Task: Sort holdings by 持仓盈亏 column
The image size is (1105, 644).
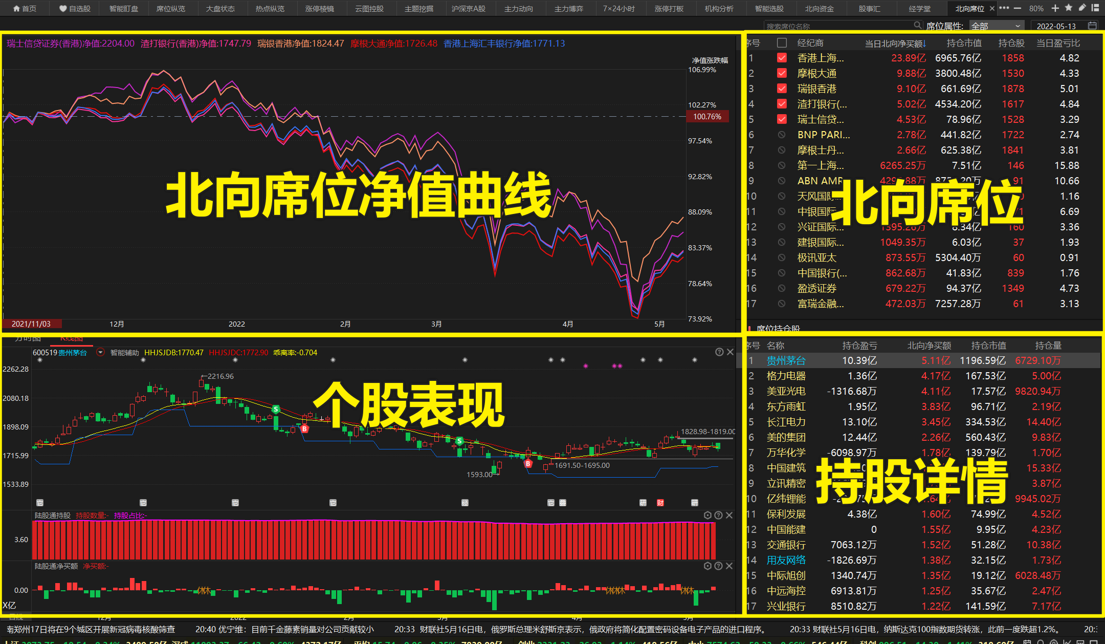Action: pos(859,346)
